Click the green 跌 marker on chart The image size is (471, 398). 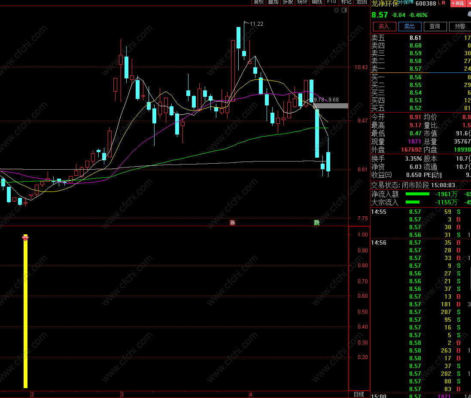click(x=316, y=222)
